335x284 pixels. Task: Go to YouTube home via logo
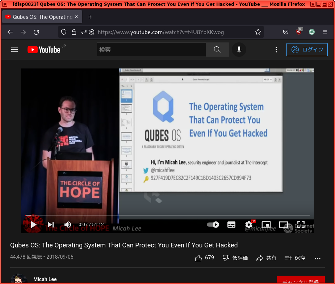click(44, 50)
